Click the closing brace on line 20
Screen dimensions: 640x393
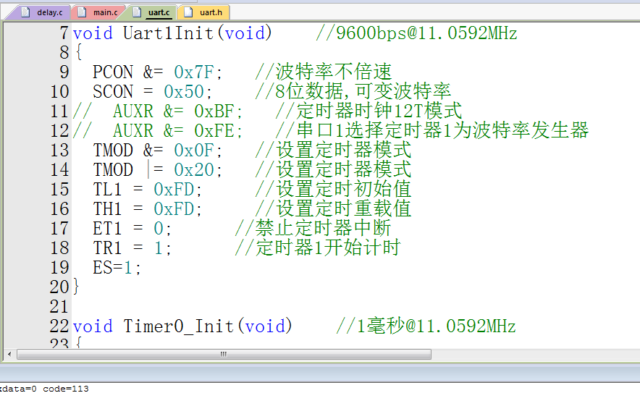[x=75, y=287]
